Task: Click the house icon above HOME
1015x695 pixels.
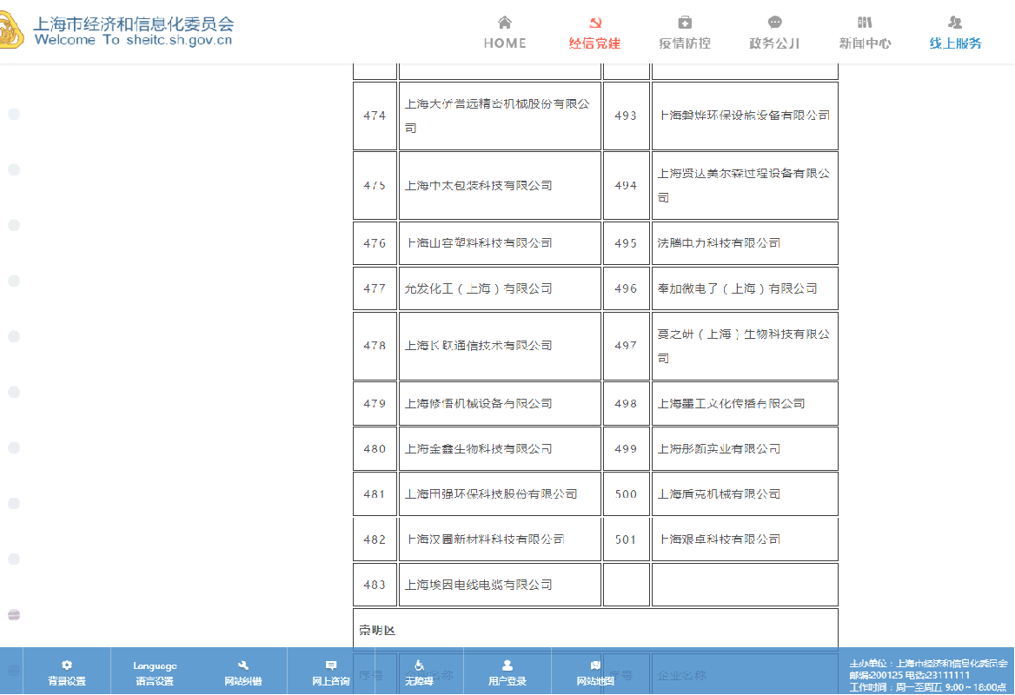Action: [505, 23]
